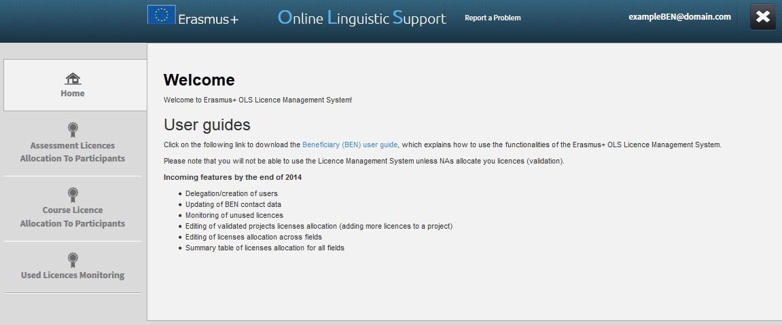Click 'Editing of validated projects licenses allocation' item
The height and width of the screenshot is (325, 782).
tap(319, 227)
